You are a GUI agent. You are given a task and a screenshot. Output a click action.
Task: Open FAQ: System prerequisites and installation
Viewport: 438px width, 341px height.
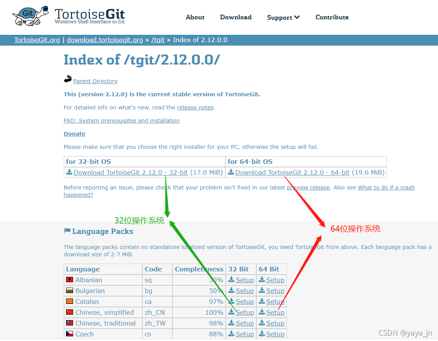coord(121,121)
